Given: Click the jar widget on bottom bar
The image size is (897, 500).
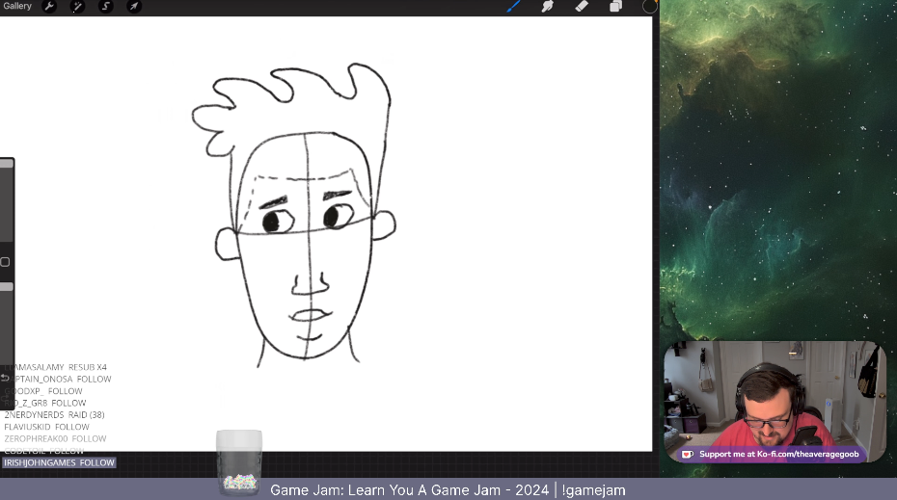Looking at the screenshot, I should pos(238,462).
